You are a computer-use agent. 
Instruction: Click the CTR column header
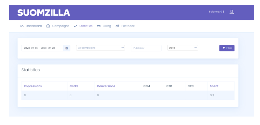point(169,86)
